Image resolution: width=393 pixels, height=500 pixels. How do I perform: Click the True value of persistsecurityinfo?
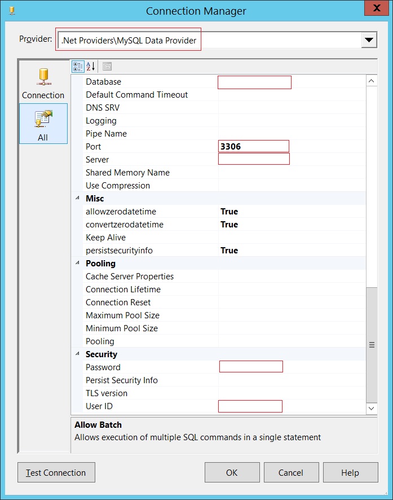tap(229, 251)
